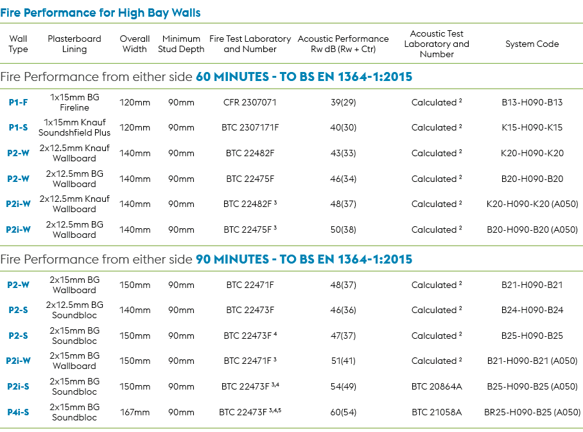Select acoustic test number BTC 21058A
This screenshot has height=432, width=583.
pos(437,412)
